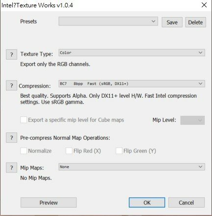Expand the Mip Maps dropdown showing None

pyautogui.click(x=132, y=167)
